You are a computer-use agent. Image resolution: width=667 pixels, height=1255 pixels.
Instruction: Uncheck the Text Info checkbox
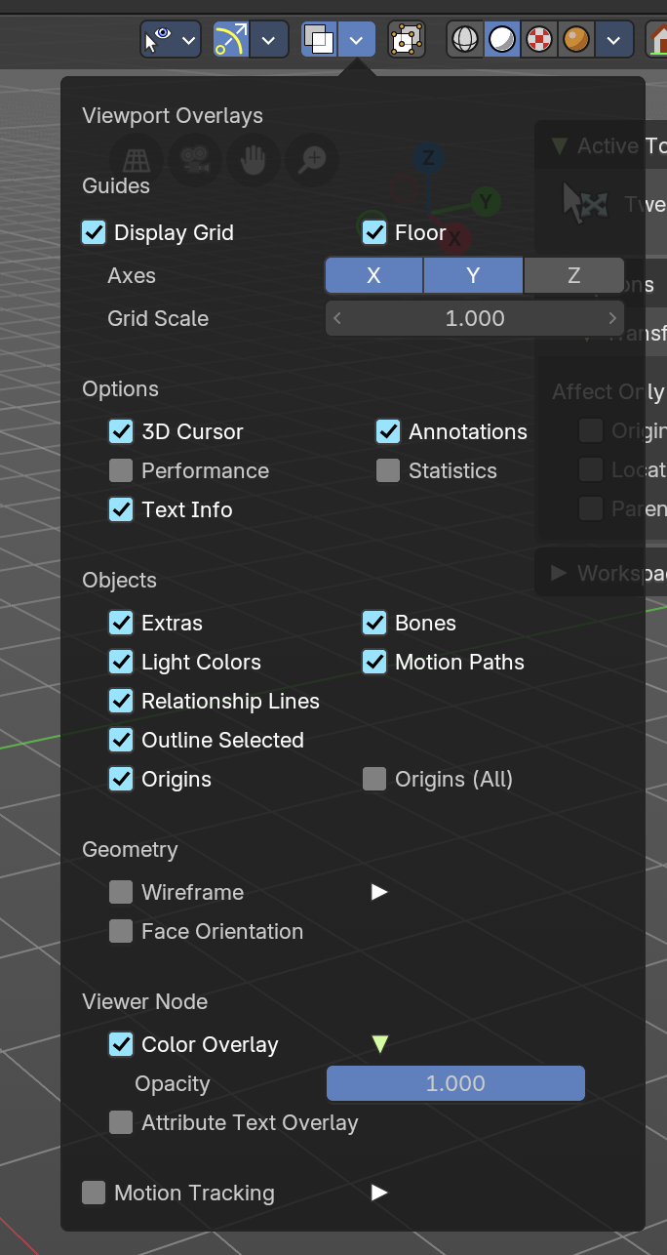[121, 509]
